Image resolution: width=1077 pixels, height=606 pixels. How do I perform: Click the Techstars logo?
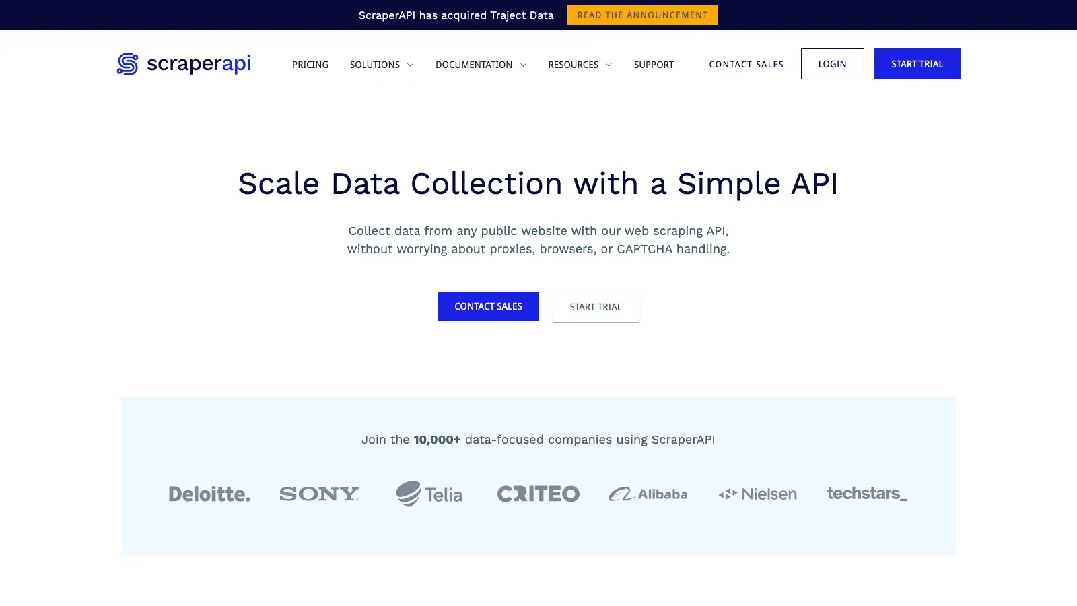coord(867,494)
